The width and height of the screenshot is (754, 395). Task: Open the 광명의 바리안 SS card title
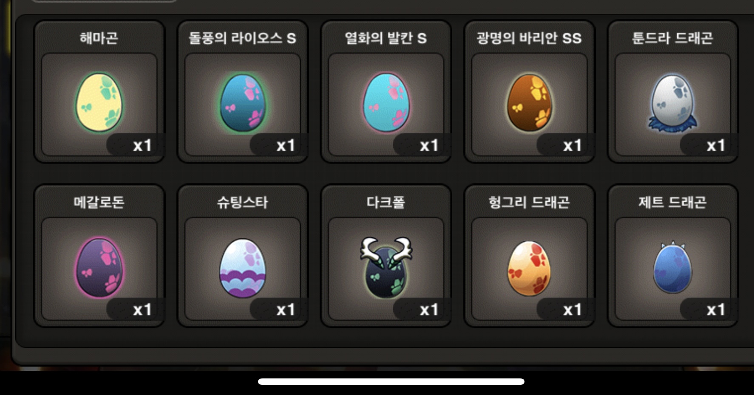[529, 38]
